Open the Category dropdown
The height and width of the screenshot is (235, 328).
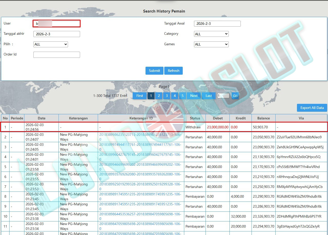pos(211,34)
